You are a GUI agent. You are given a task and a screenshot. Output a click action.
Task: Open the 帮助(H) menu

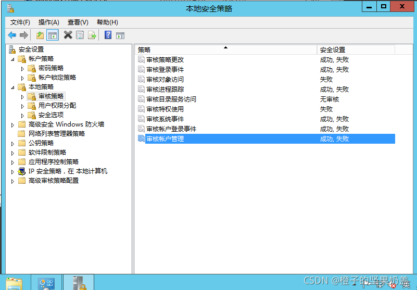pyautogui.click(x=107, y=22)
